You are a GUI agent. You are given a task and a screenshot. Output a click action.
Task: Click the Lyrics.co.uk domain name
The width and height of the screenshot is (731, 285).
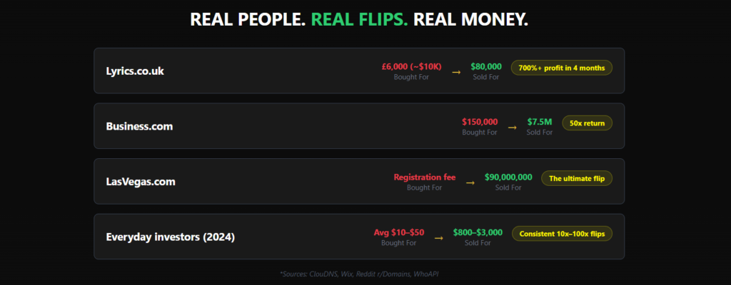click(135, 71)
